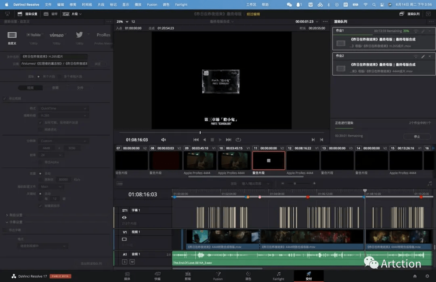This screenshot has width=436, height=282.
Task: Select clip thumbnail 09 in the clip strip
Action: (x=200, y=161)
